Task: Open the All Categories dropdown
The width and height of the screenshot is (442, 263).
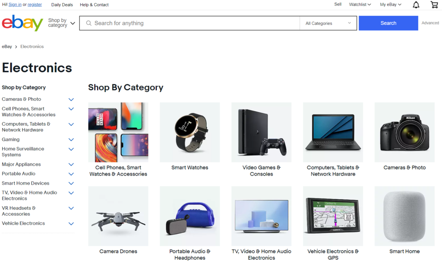Action: (328, 23)
